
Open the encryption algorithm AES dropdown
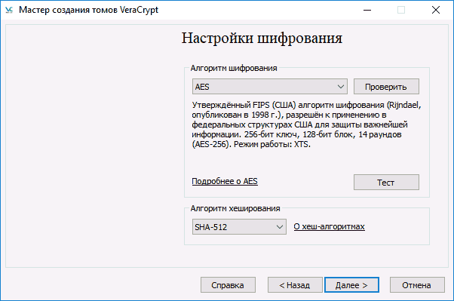269,86
